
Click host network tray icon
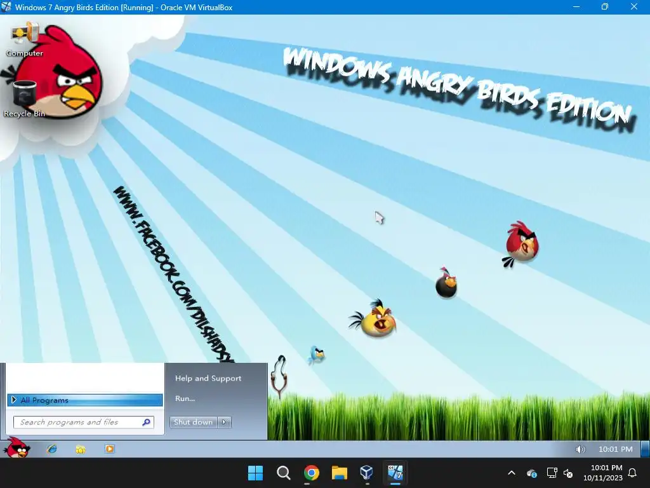tap(552, 473)
